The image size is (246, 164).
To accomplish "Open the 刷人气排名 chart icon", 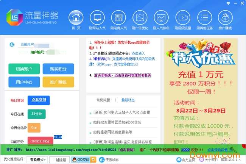I will pos(161,17).
